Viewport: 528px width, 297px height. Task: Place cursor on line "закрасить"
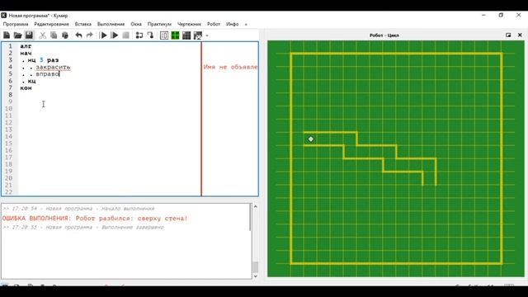pos(53,67)
